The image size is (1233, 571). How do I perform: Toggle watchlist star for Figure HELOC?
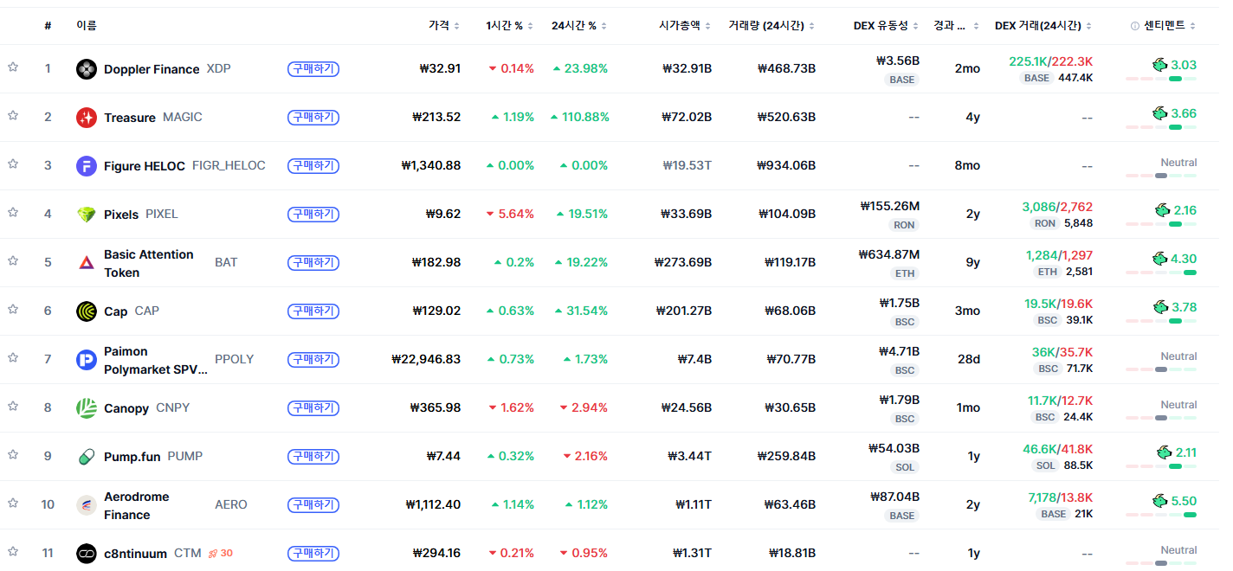pyautogui.click(x=13, y=164)
